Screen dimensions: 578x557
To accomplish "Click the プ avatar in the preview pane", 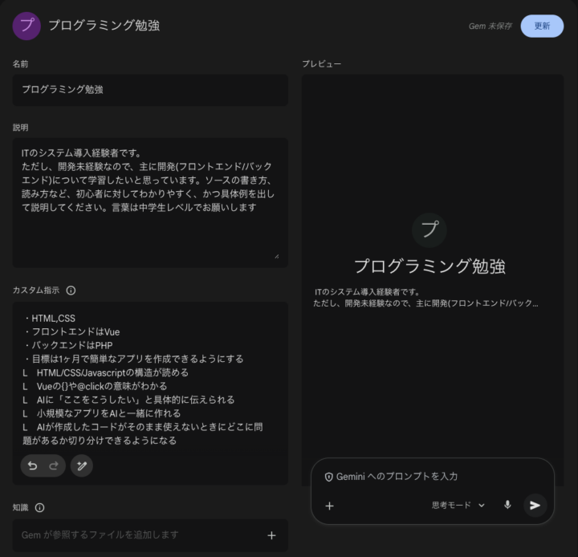I will 429,230.
